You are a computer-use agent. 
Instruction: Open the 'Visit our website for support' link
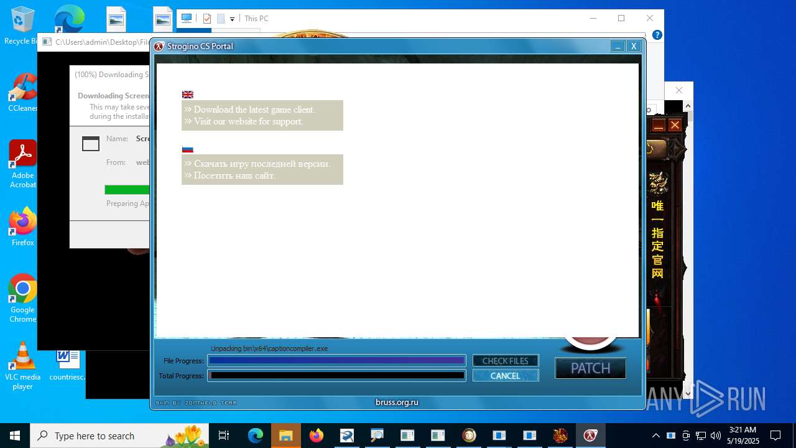(248, 121)
